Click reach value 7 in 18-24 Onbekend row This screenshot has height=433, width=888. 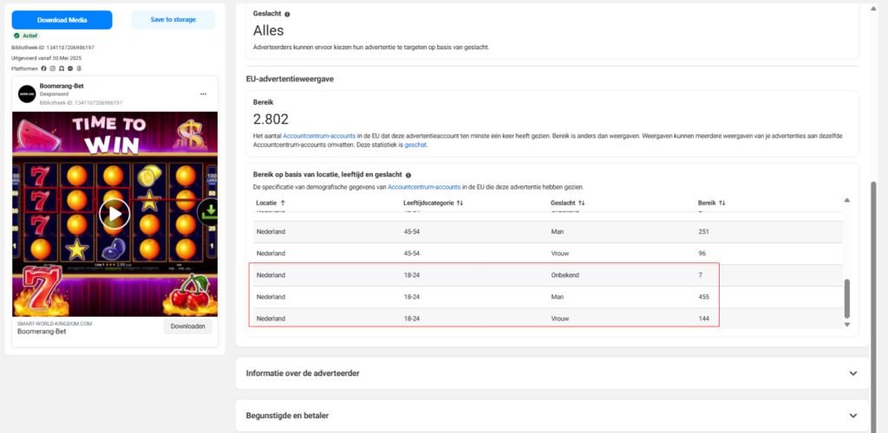pos(701,275)
